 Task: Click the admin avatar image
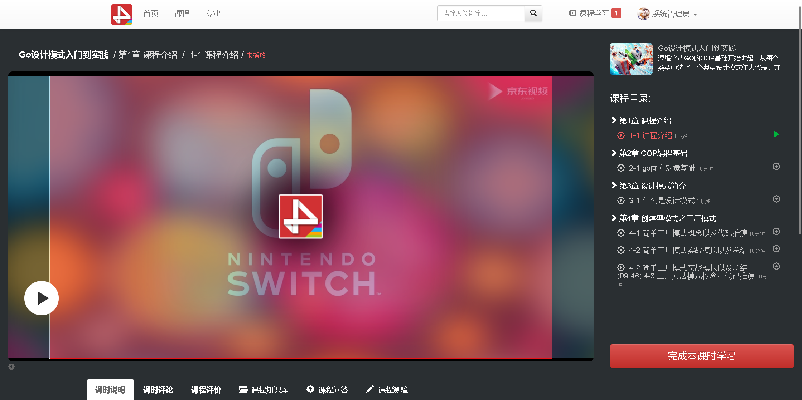(x=643, y=14)
